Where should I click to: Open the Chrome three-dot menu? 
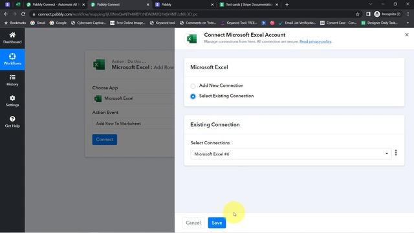(x=408, y=14)
